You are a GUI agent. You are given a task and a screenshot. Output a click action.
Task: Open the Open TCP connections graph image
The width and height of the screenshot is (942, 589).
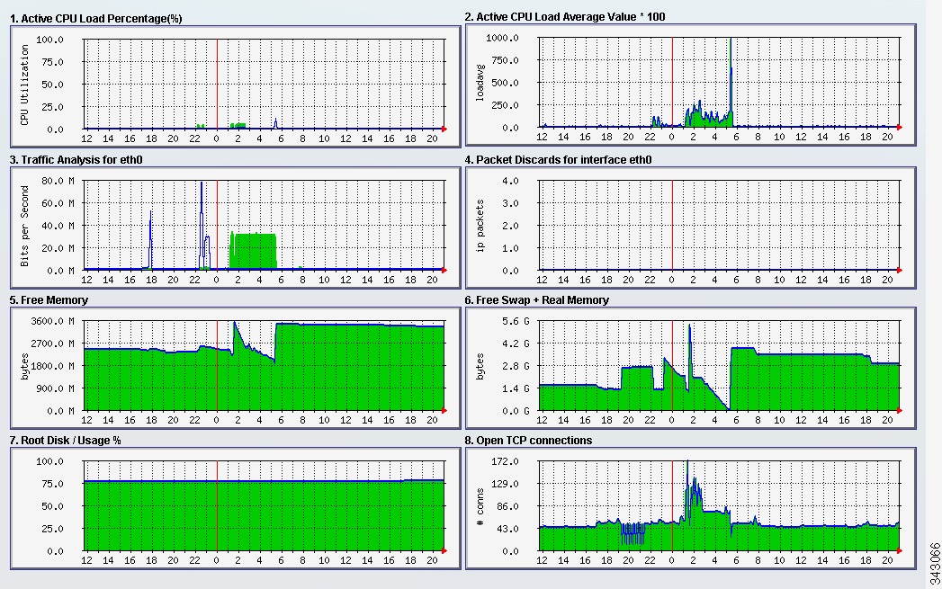point(691,509)
